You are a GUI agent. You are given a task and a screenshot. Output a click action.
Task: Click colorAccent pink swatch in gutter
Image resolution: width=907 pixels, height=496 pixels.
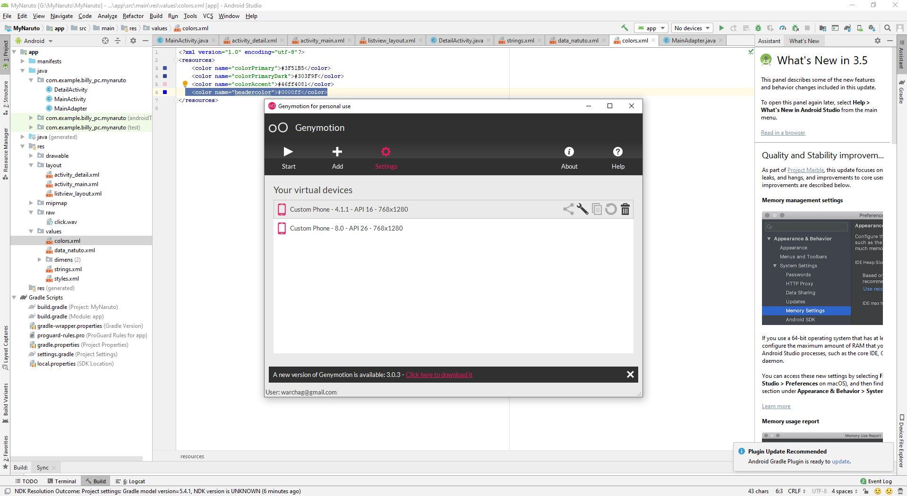coord(165,84)
